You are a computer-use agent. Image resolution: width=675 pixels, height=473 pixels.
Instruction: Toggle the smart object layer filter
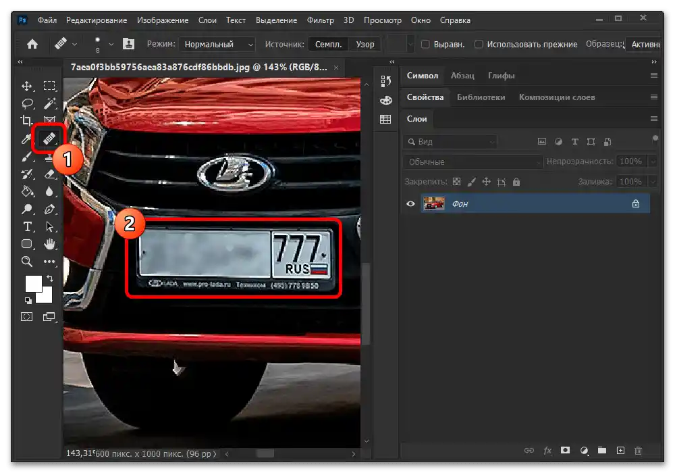point(607,142)
